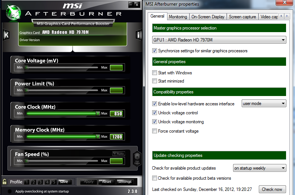Toggle the profile lock padlock icon
Screen dimensions: 295x195
point(4,182)
